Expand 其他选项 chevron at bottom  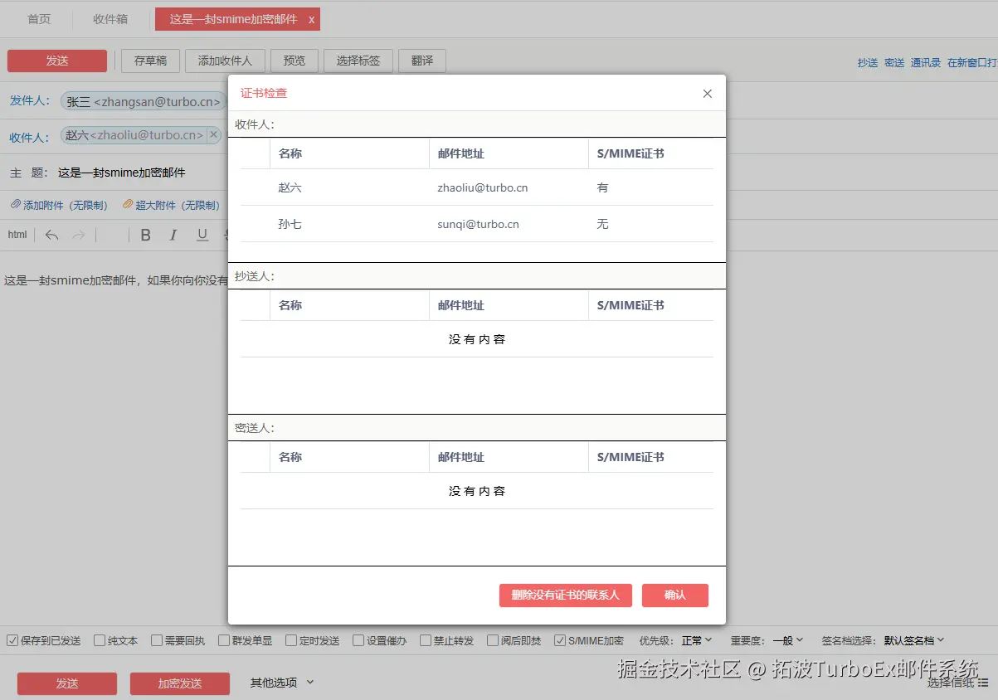tap(310, 683)
